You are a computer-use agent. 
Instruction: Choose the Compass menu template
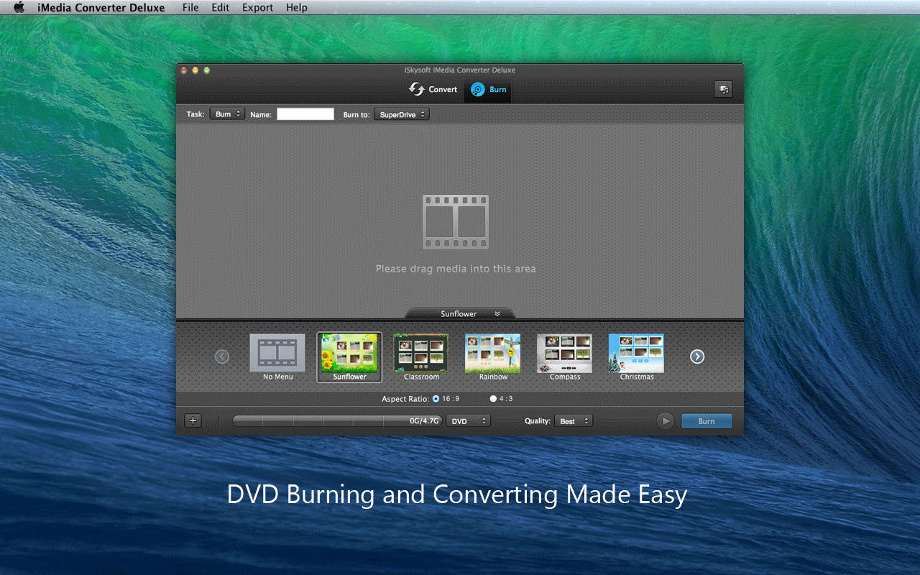tap(565, 357)
